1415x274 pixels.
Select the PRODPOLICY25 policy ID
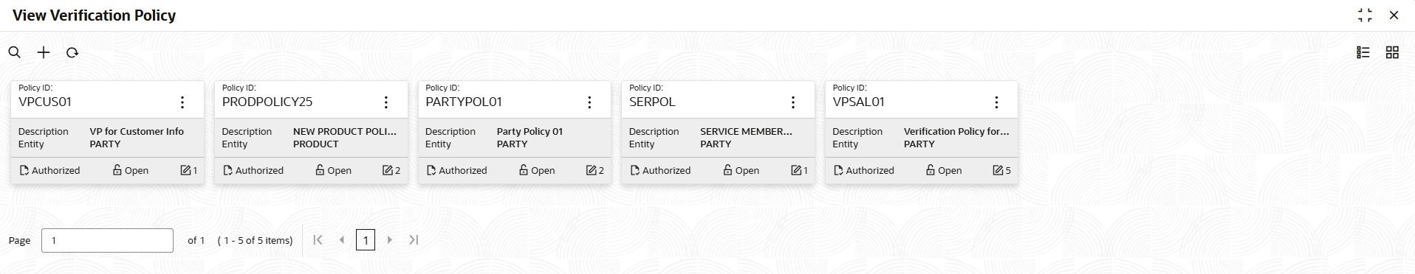[267, 102]
